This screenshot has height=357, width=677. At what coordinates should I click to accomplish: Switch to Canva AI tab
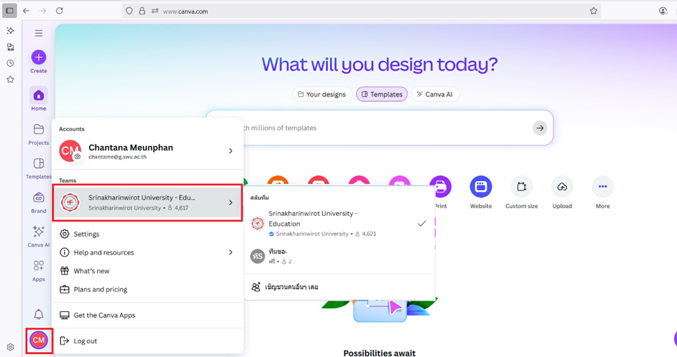pyautogui.click(x=435, y=94)
